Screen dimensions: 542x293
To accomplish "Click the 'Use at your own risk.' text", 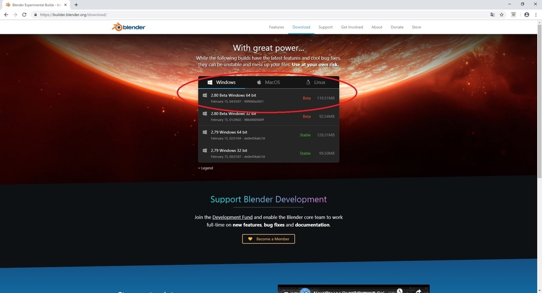I will click(315, 64).
